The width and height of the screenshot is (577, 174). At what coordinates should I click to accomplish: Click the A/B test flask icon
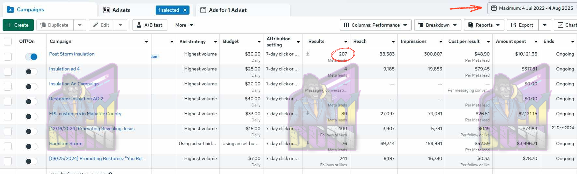(139, 25)
